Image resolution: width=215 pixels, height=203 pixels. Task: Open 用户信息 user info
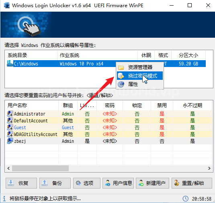point(118,183)
